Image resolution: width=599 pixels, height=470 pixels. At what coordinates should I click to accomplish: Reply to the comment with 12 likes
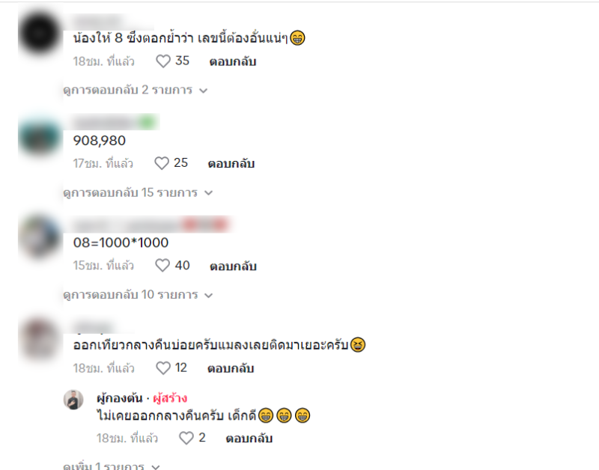(x=231, y=368)
